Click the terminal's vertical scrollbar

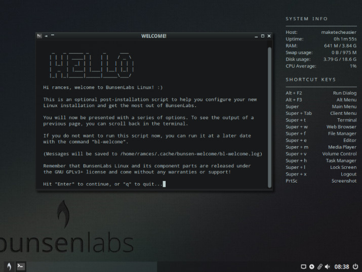269,117
